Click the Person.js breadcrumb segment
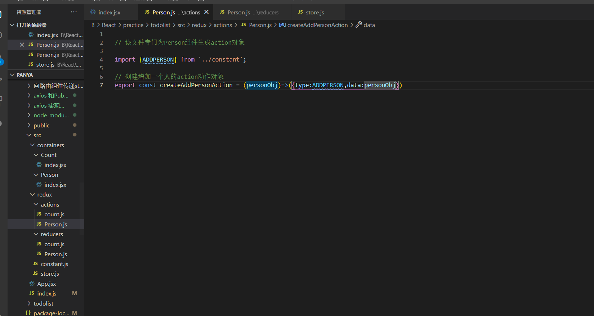This screenshot has height=316, width=594. (x=260, y=25)
